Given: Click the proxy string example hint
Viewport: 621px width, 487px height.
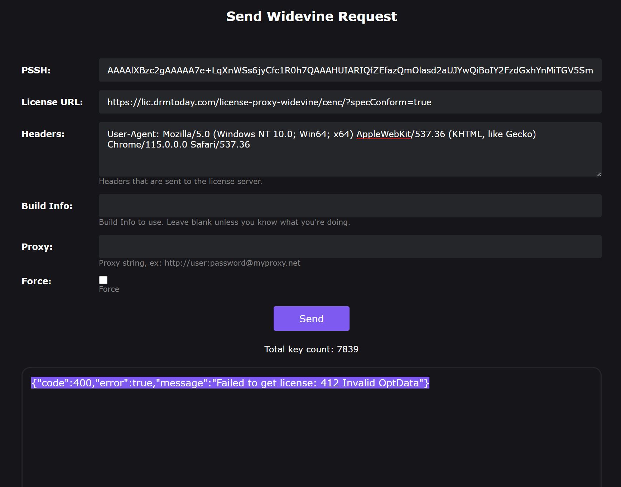Looking at the screenshot, I should click(x=199, y=263).
